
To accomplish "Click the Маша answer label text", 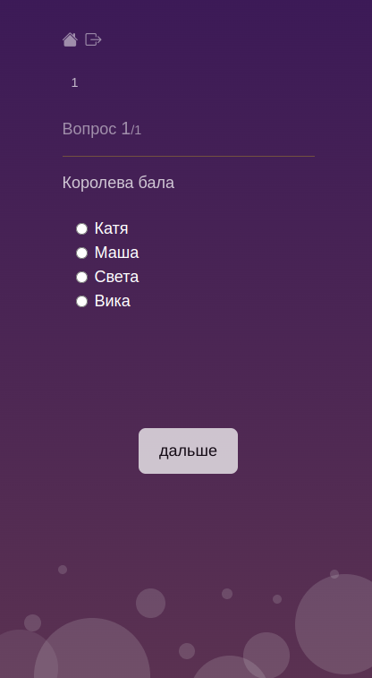I will (x=116, y=253).
